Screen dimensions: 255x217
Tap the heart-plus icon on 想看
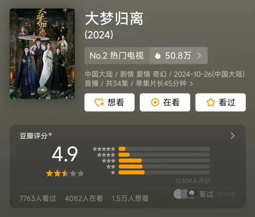point(99,102)
